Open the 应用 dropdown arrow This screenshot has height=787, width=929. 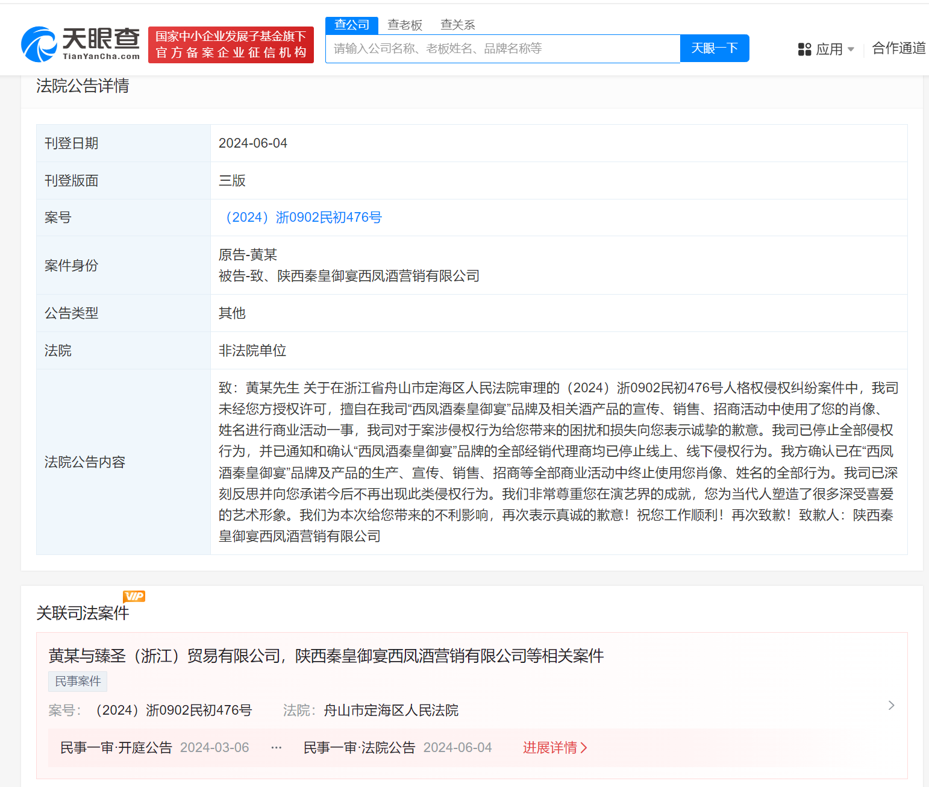click(851, 49)
